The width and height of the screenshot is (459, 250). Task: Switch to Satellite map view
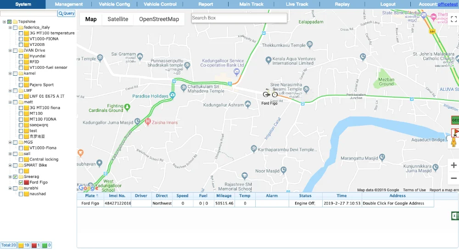118,19
